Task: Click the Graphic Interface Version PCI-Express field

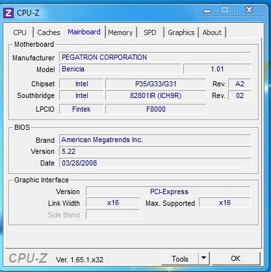Action: 168,192
